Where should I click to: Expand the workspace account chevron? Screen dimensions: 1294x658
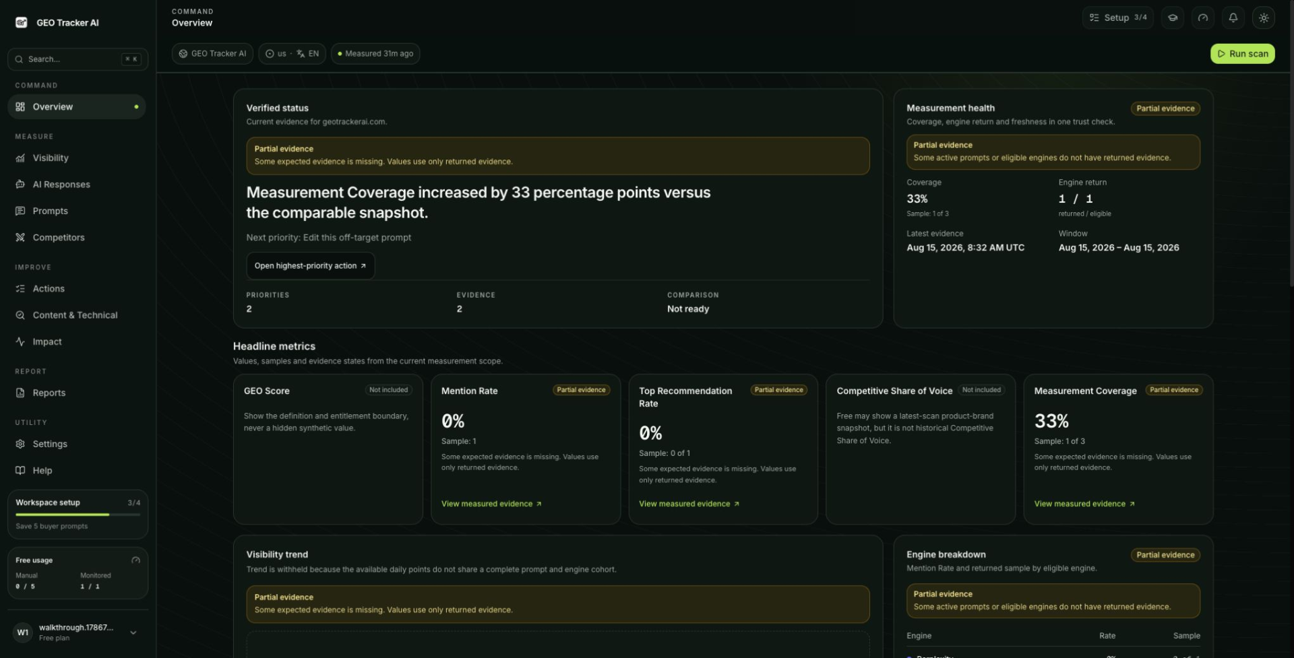tap(133, 632)
